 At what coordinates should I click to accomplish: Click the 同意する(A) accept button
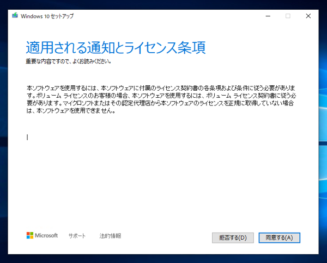click(x=279, y=237)
